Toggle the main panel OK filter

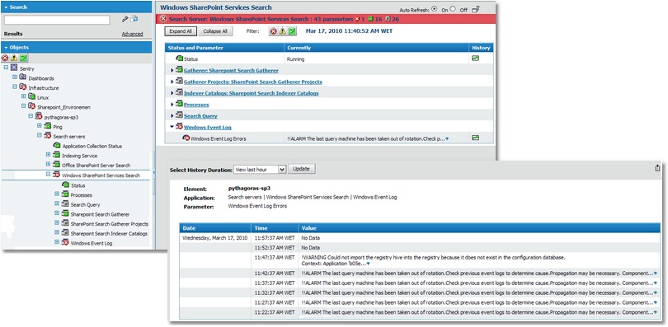(292, 31)
